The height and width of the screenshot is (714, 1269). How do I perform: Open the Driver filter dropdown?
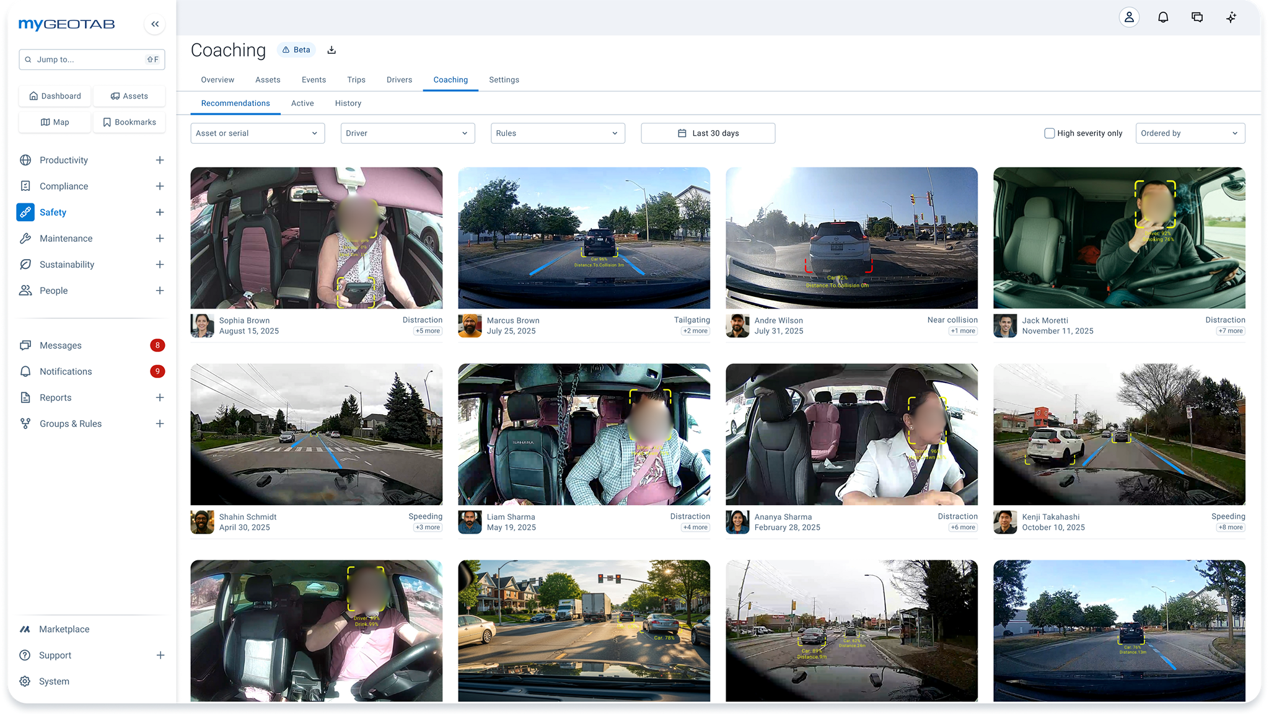(407, 133)
